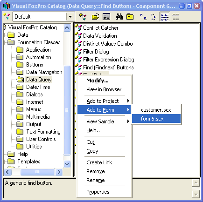
Task: Click the up one level folder icon
Action: click(x=130, y=17)
